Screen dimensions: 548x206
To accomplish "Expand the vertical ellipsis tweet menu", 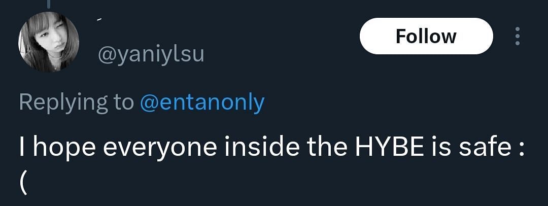I will tap(518, 36).
